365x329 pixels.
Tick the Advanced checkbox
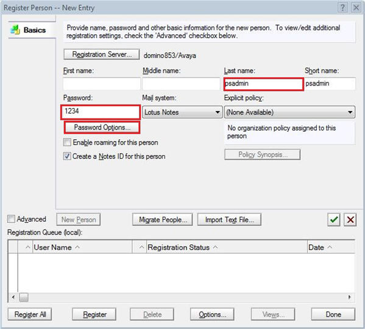coord(11,219)
